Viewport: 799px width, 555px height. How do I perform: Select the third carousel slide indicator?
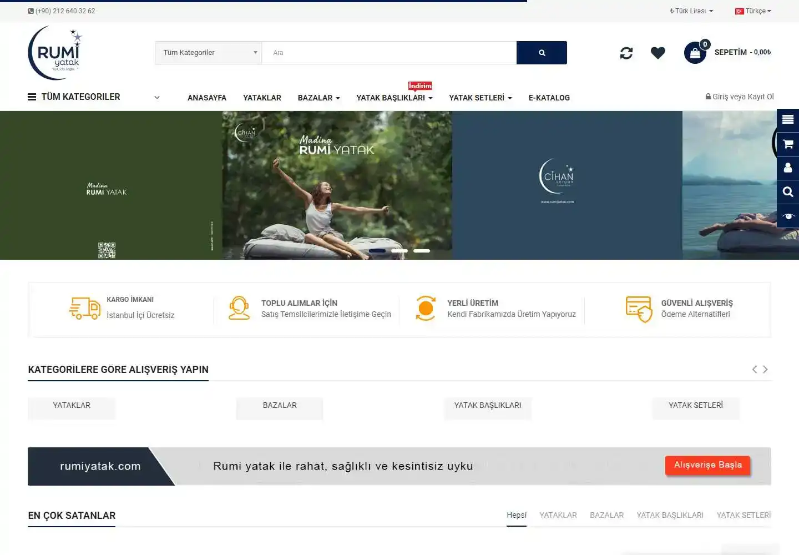coord(422,251)
